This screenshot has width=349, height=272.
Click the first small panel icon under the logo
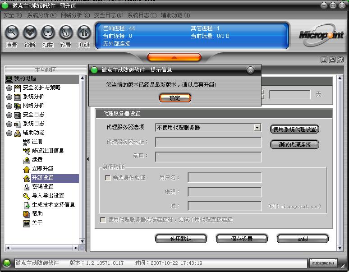coord(324,60)
